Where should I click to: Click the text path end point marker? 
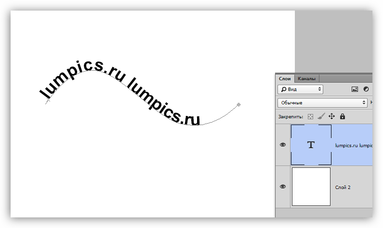pyautogui.click(x=239, y=104)
